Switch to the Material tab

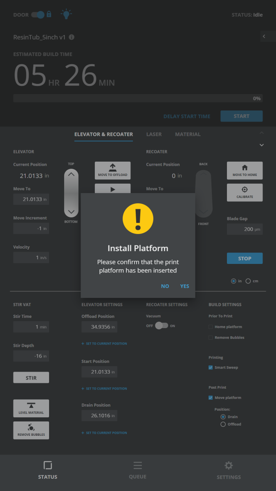188,134
